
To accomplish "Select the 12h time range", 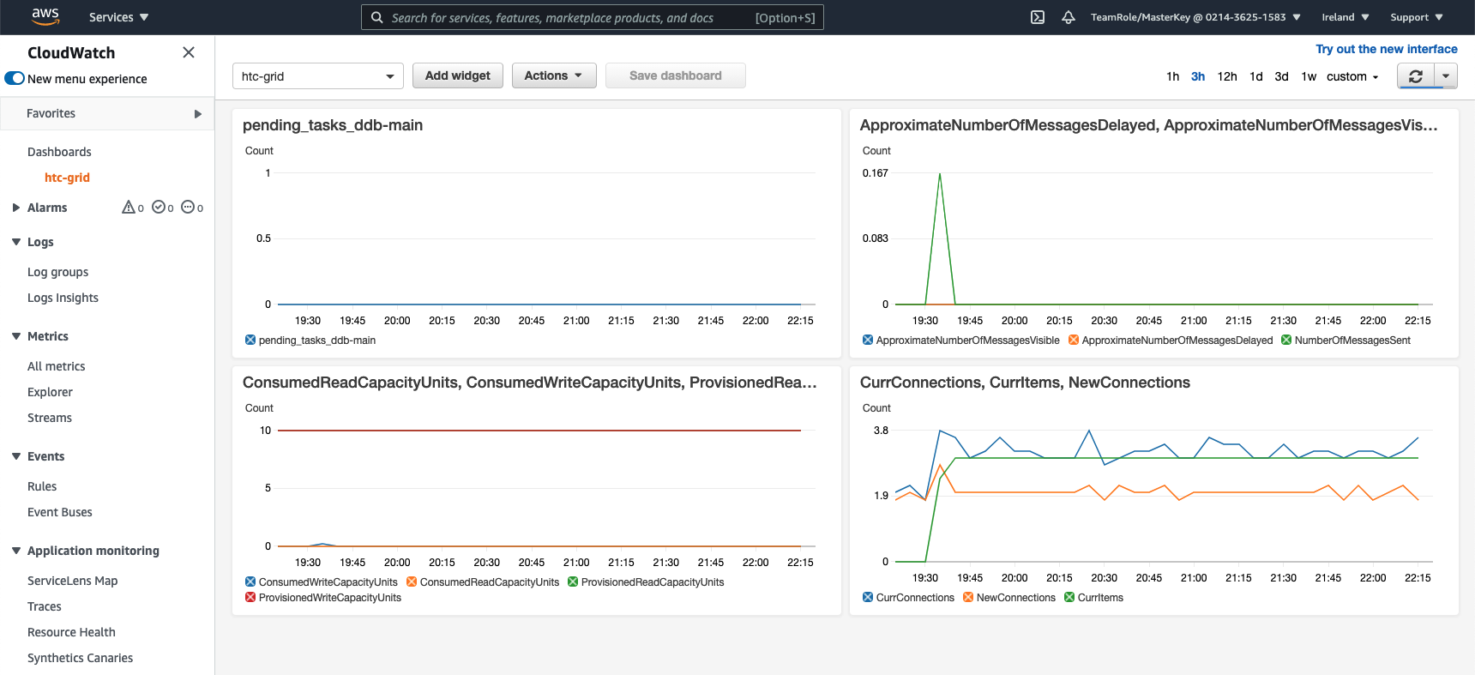I will point(1226,76).
